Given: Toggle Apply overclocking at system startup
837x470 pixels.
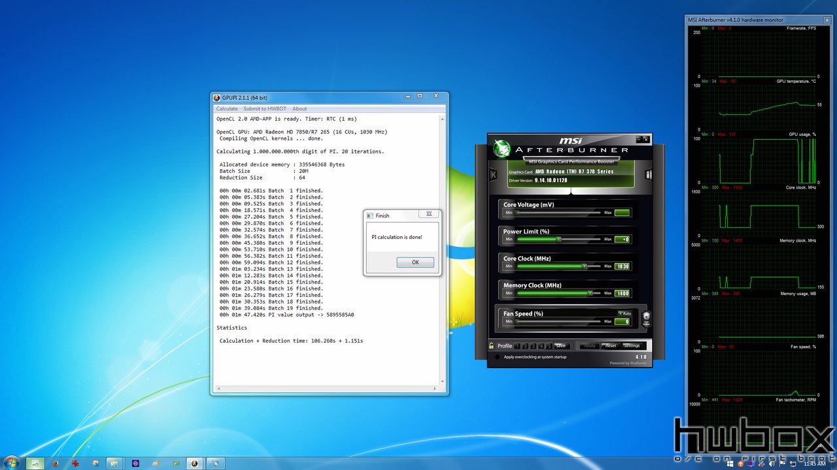Looking at the screenshot, I should click(498, 357).
